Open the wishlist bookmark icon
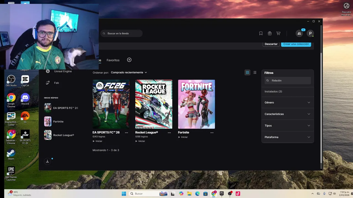The height and width of the screenshot is (198, 353). [x=261, y=33]
